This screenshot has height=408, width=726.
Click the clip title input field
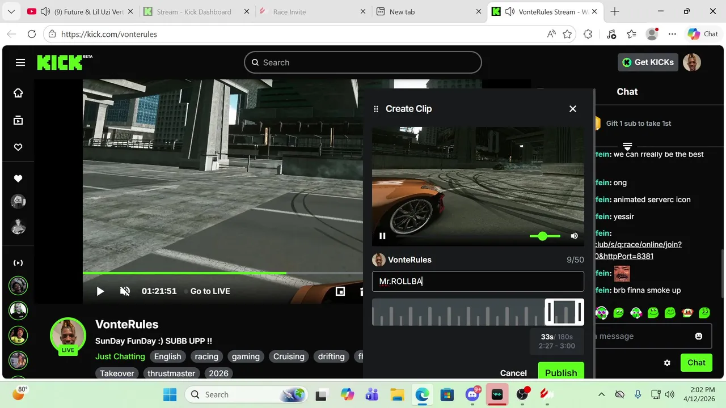(x=478, y=282)
